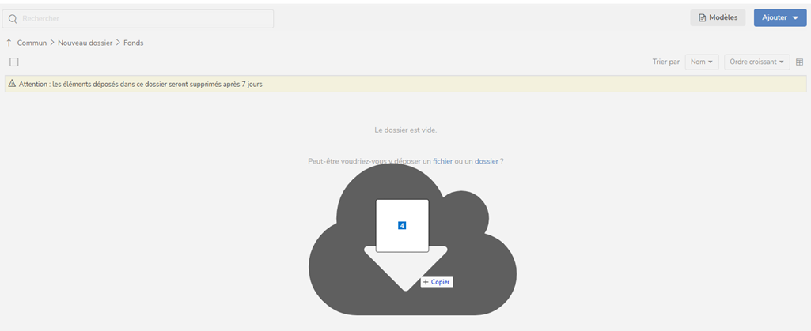This screenshot has width=811, height=331.
Task: Open the Modèles templates button
Action: point(718,17)
